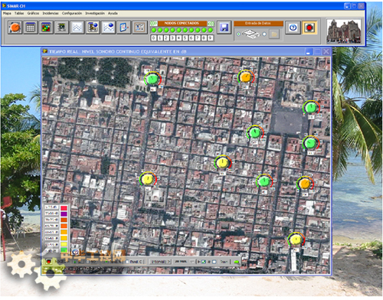Open the Incidencias menu

tap(51, 13)
